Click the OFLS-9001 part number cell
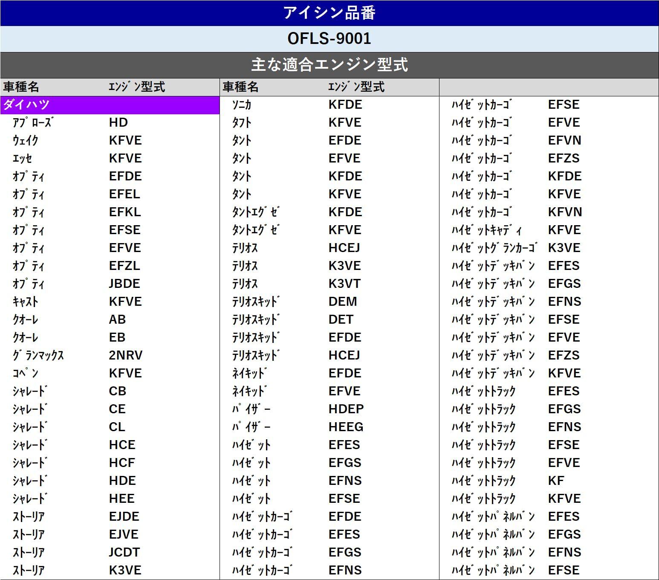 (x=329, y=39)
